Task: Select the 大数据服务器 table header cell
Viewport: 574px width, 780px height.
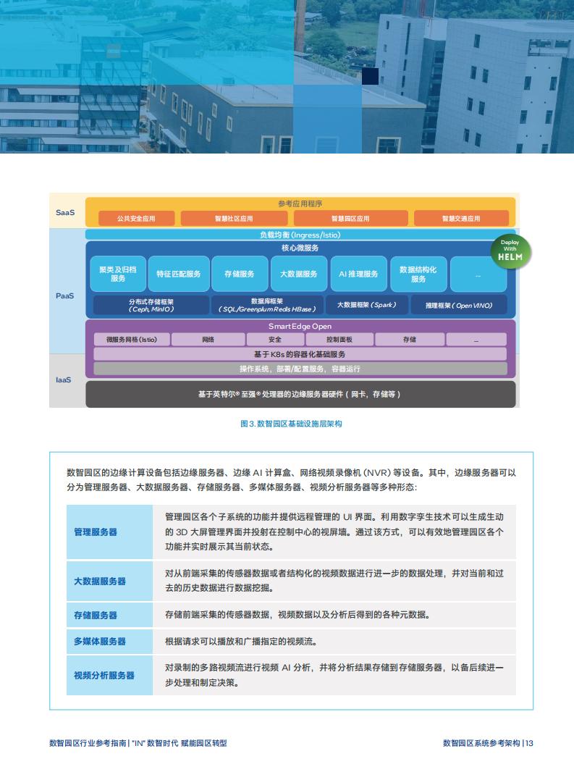Action: 109,581
